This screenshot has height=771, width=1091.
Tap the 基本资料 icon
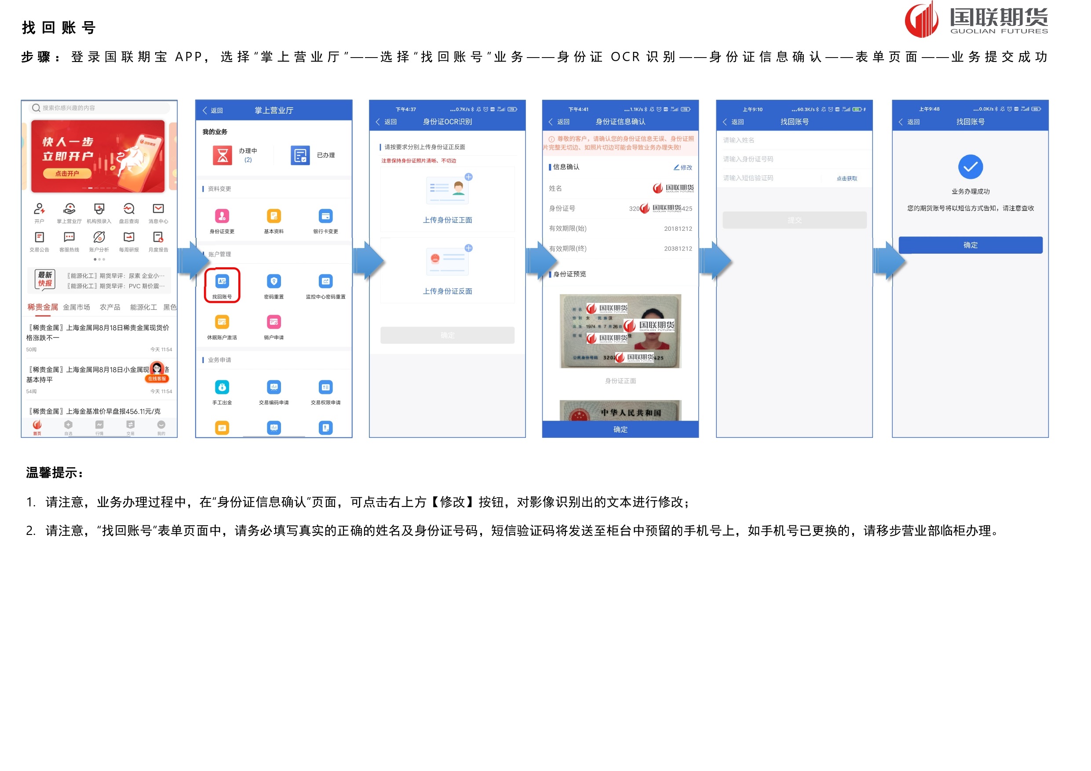pyautogui.click(x=274, y=217)
